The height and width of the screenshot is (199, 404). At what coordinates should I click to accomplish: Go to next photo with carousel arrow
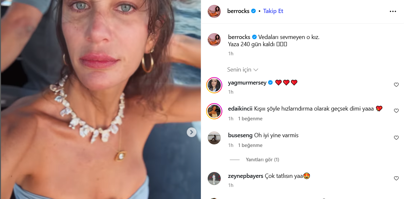coord(191,132)
